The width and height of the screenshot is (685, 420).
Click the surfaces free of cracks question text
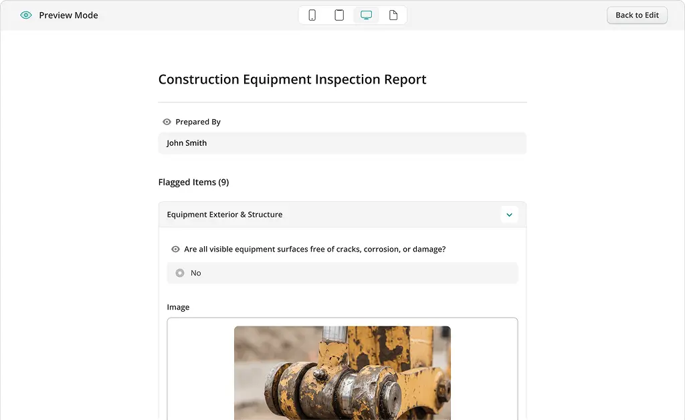coord(314,249)
